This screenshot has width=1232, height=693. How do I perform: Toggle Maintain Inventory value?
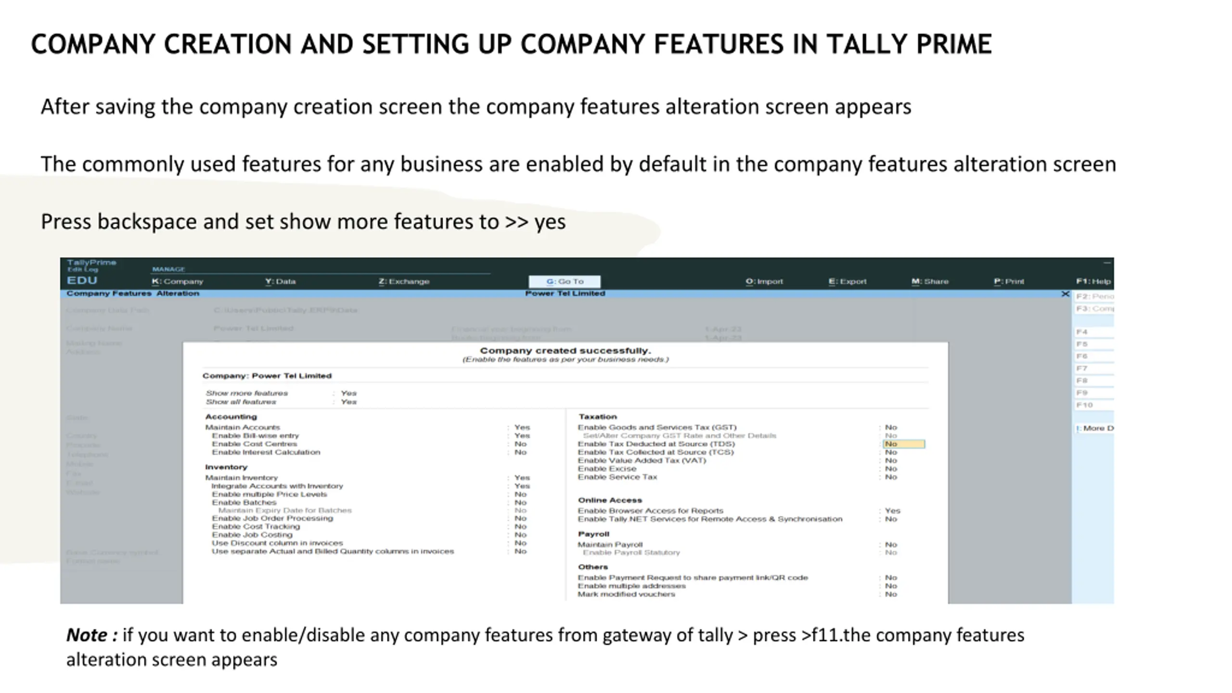(522, 478)
